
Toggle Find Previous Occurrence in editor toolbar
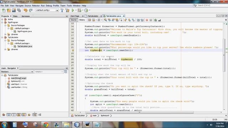109,20
